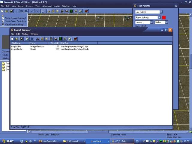Image resolution: width=192 pixels, height=144 pixels.
Task: Click the horizontal scrollbar thumb under map view
Action: [x=98, y=132]
